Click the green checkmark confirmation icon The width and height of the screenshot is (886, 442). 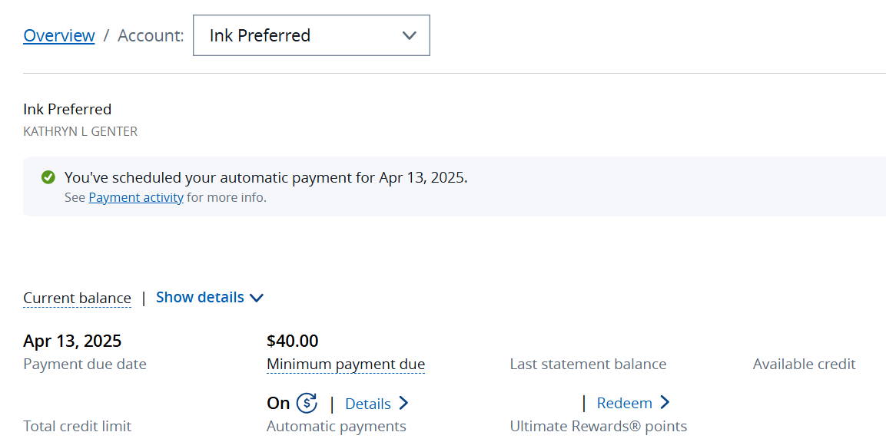[x=48, y=177]
